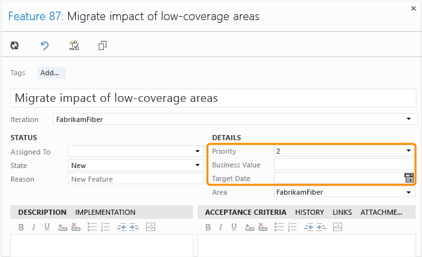
Task: Click the work item title field
Action: click(213, 98)
